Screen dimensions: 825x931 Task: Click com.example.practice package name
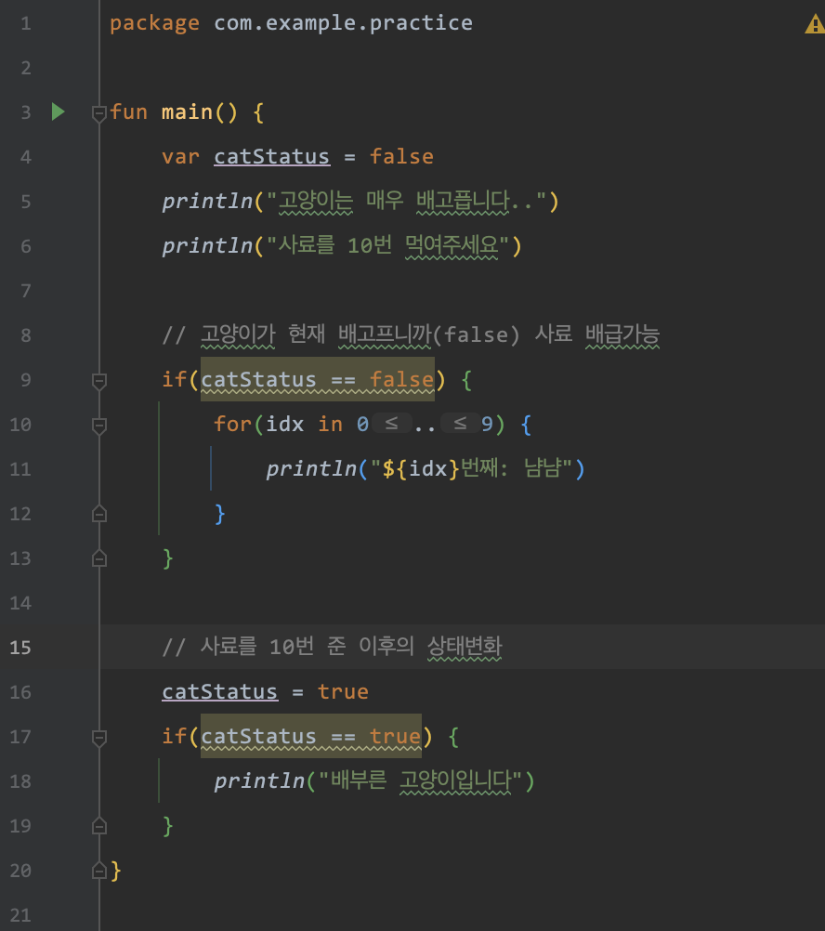[343, 22]
